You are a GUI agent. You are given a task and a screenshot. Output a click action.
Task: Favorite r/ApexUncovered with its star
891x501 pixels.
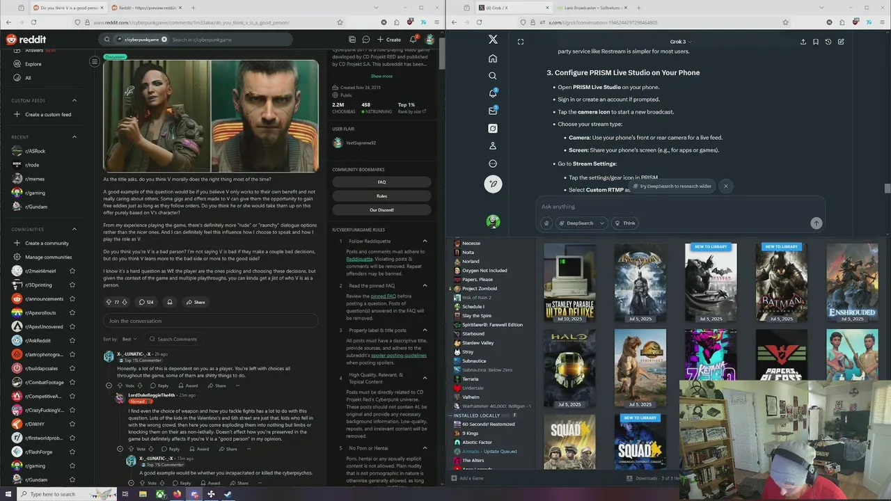(x=72, y=326)
